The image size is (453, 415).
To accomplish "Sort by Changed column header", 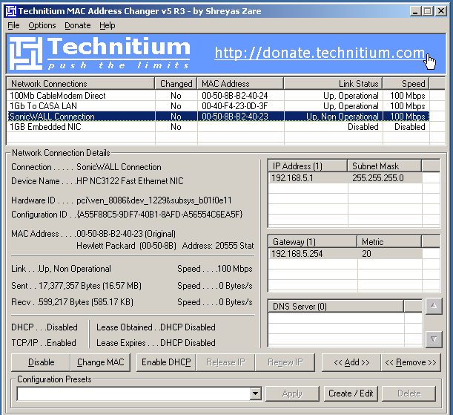I will pyautogui.click(x=176, y=84).
